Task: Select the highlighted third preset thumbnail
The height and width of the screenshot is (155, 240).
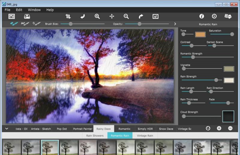Action: click(50, 147)
